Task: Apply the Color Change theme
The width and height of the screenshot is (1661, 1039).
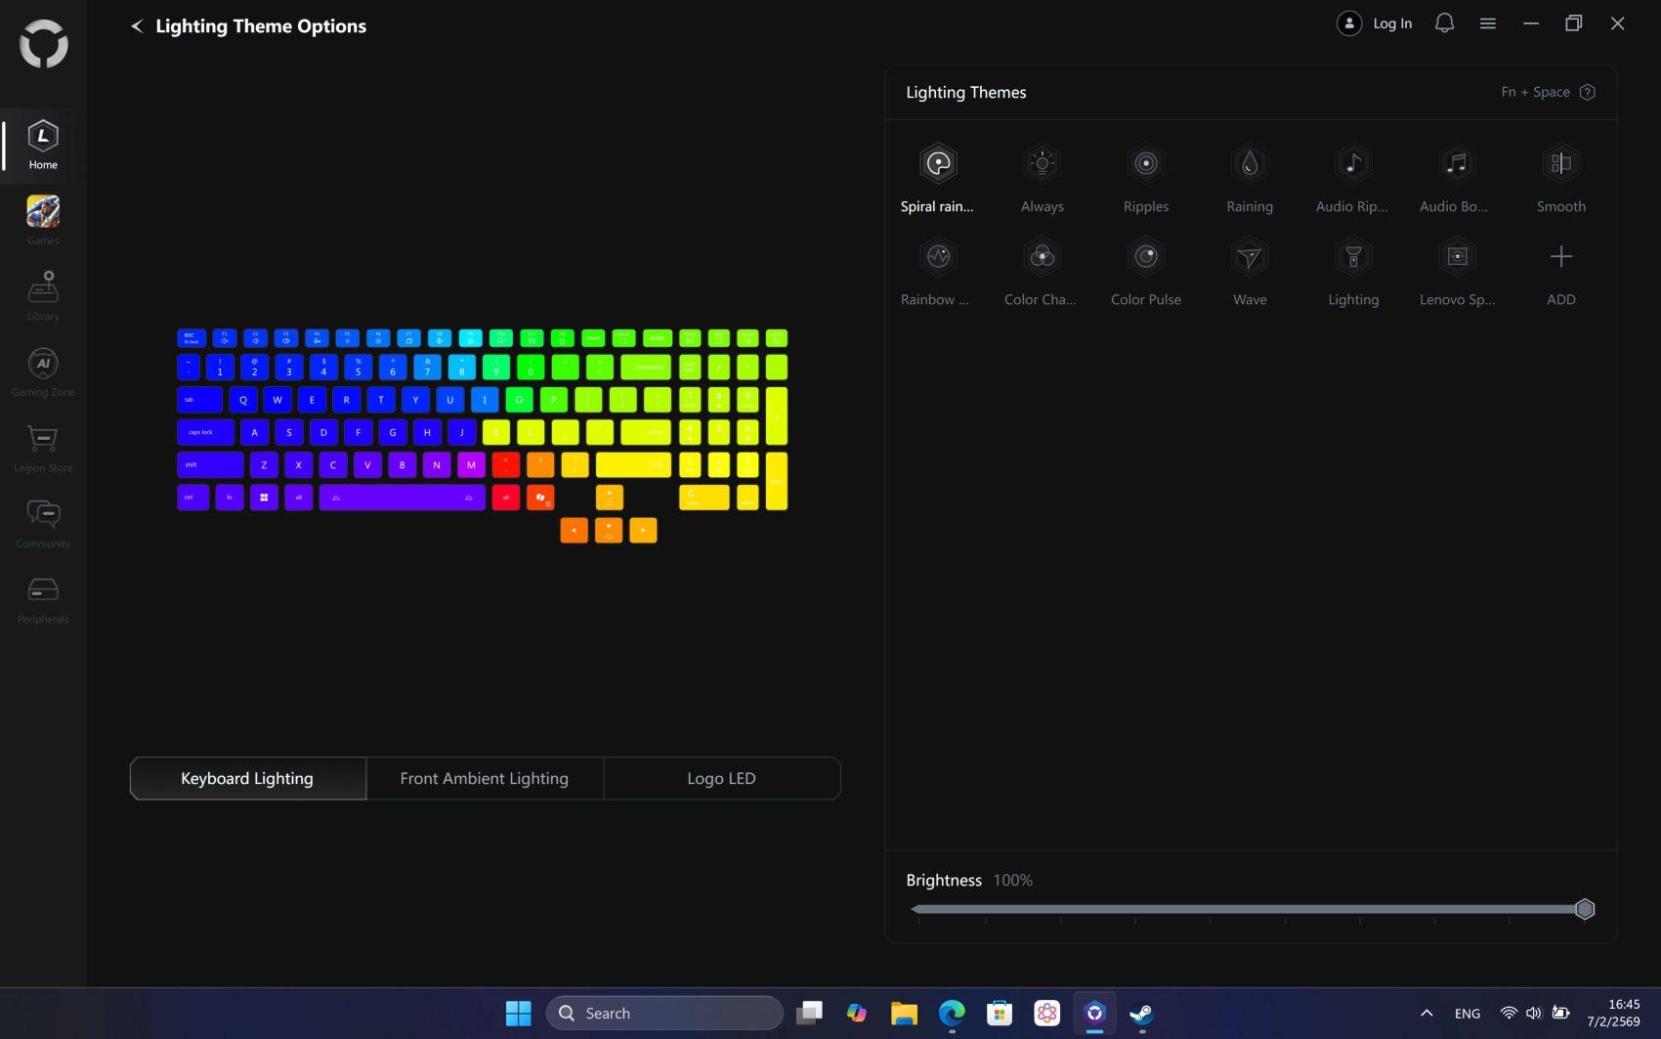Action: pyautogui.click(x=1042, y=257)
